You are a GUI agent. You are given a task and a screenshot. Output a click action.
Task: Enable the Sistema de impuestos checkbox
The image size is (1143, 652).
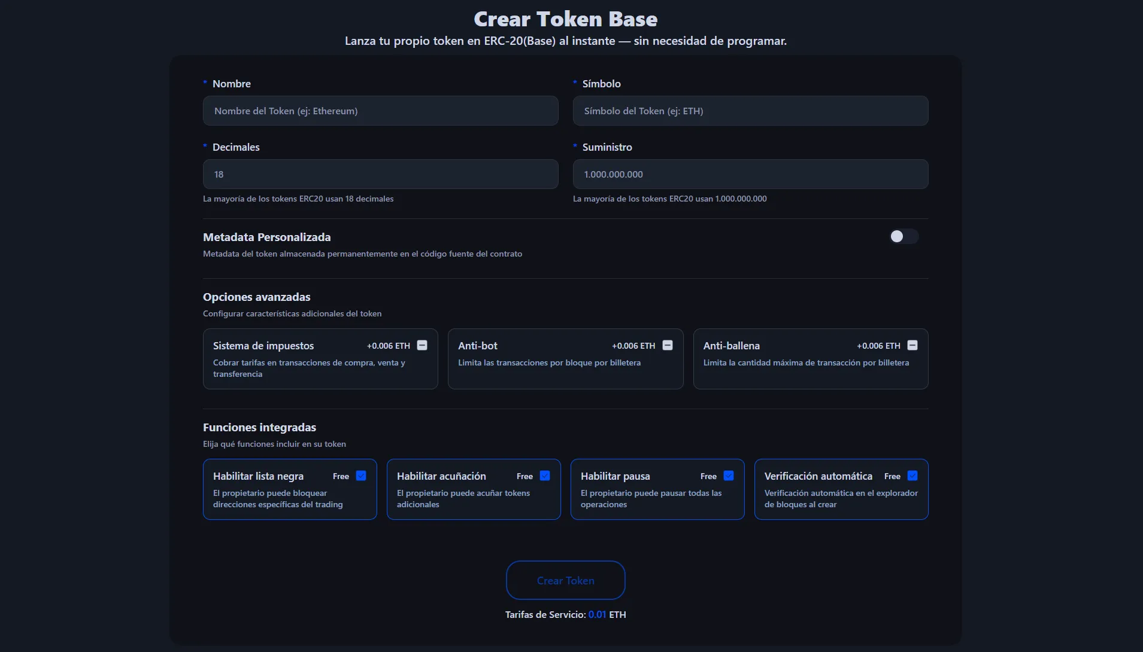tap(422, 345)
